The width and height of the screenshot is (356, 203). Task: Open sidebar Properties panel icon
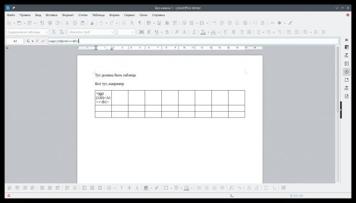347,47
